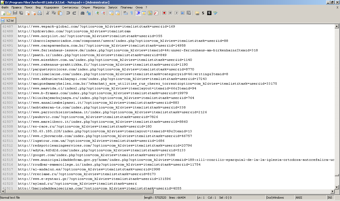Toggle synchronized horizontal scrolling icon

click(117, 13)
